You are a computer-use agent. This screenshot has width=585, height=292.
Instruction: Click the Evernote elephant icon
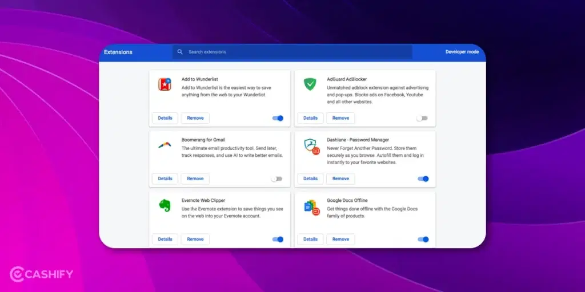[x=165, y=205]
